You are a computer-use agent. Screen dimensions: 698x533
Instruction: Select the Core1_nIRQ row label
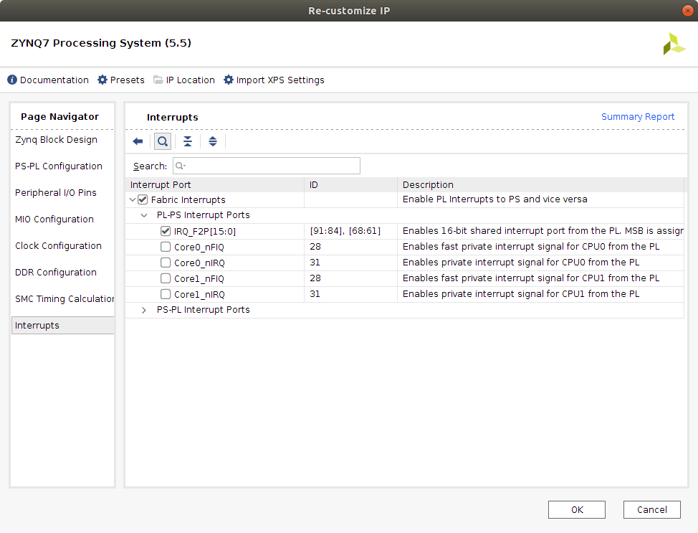click(x=199, y=295)
